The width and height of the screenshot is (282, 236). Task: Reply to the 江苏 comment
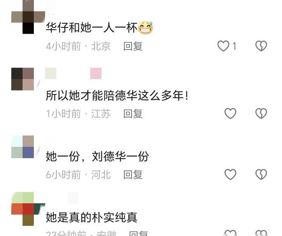click(x=133, y=114)
